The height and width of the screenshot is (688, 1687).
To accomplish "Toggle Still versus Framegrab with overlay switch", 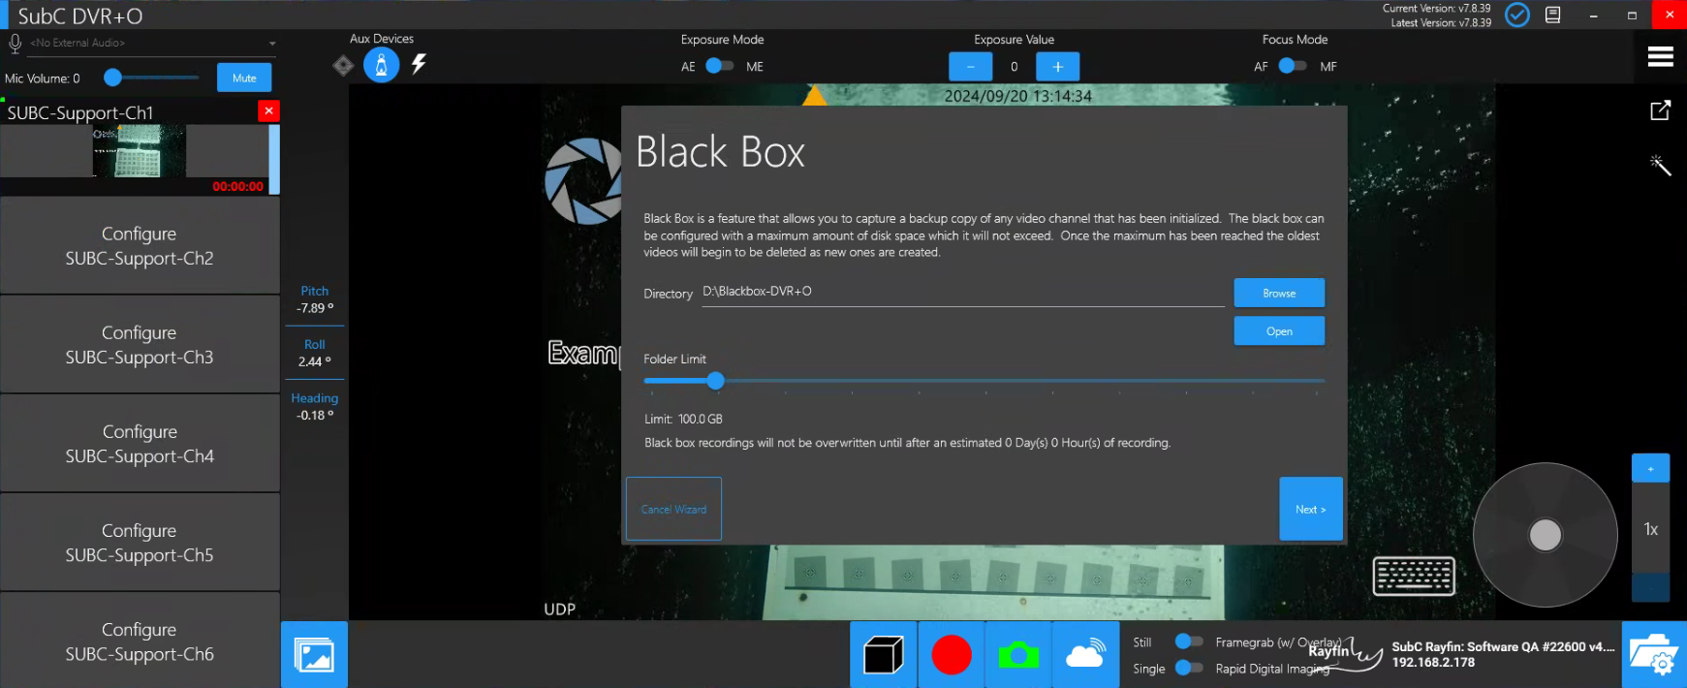I will (1188, 641).
